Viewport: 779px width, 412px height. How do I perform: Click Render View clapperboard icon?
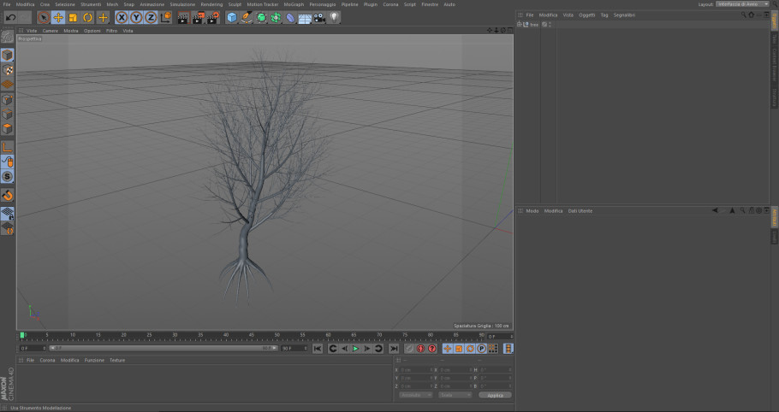pos(183,18)
